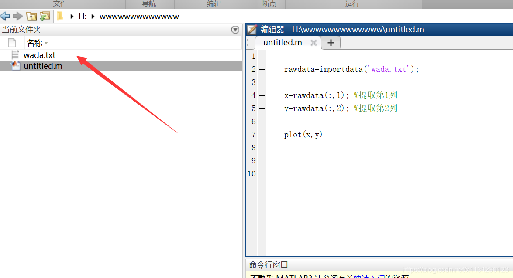Screen dimensions: 513x278
Task: Open the 文件 toolstrip section
Action: click(x=60, y=4)
